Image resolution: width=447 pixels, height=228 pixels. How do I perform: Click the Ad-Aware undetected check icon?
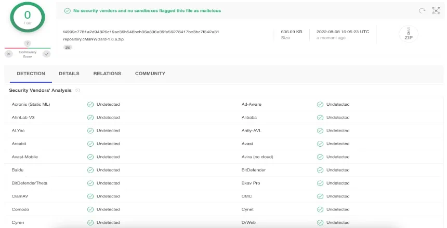coord(320,104)
